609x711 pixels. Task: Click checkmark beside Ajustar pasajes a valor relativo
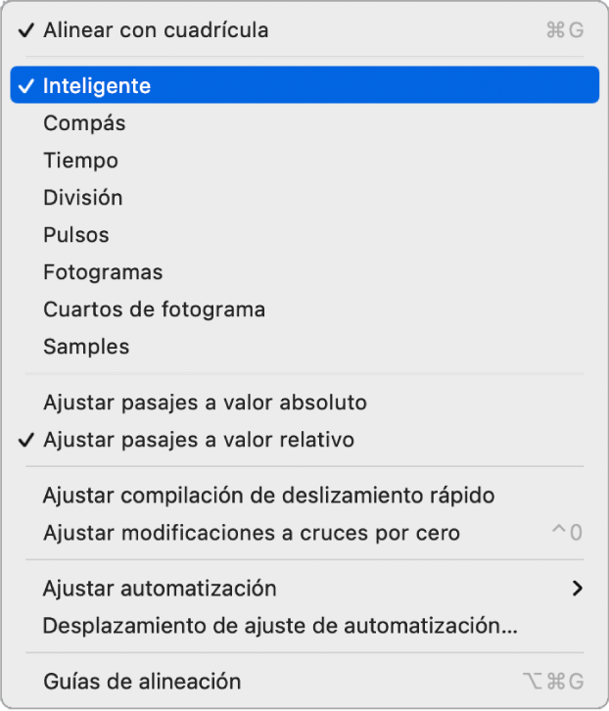[24, 440]
